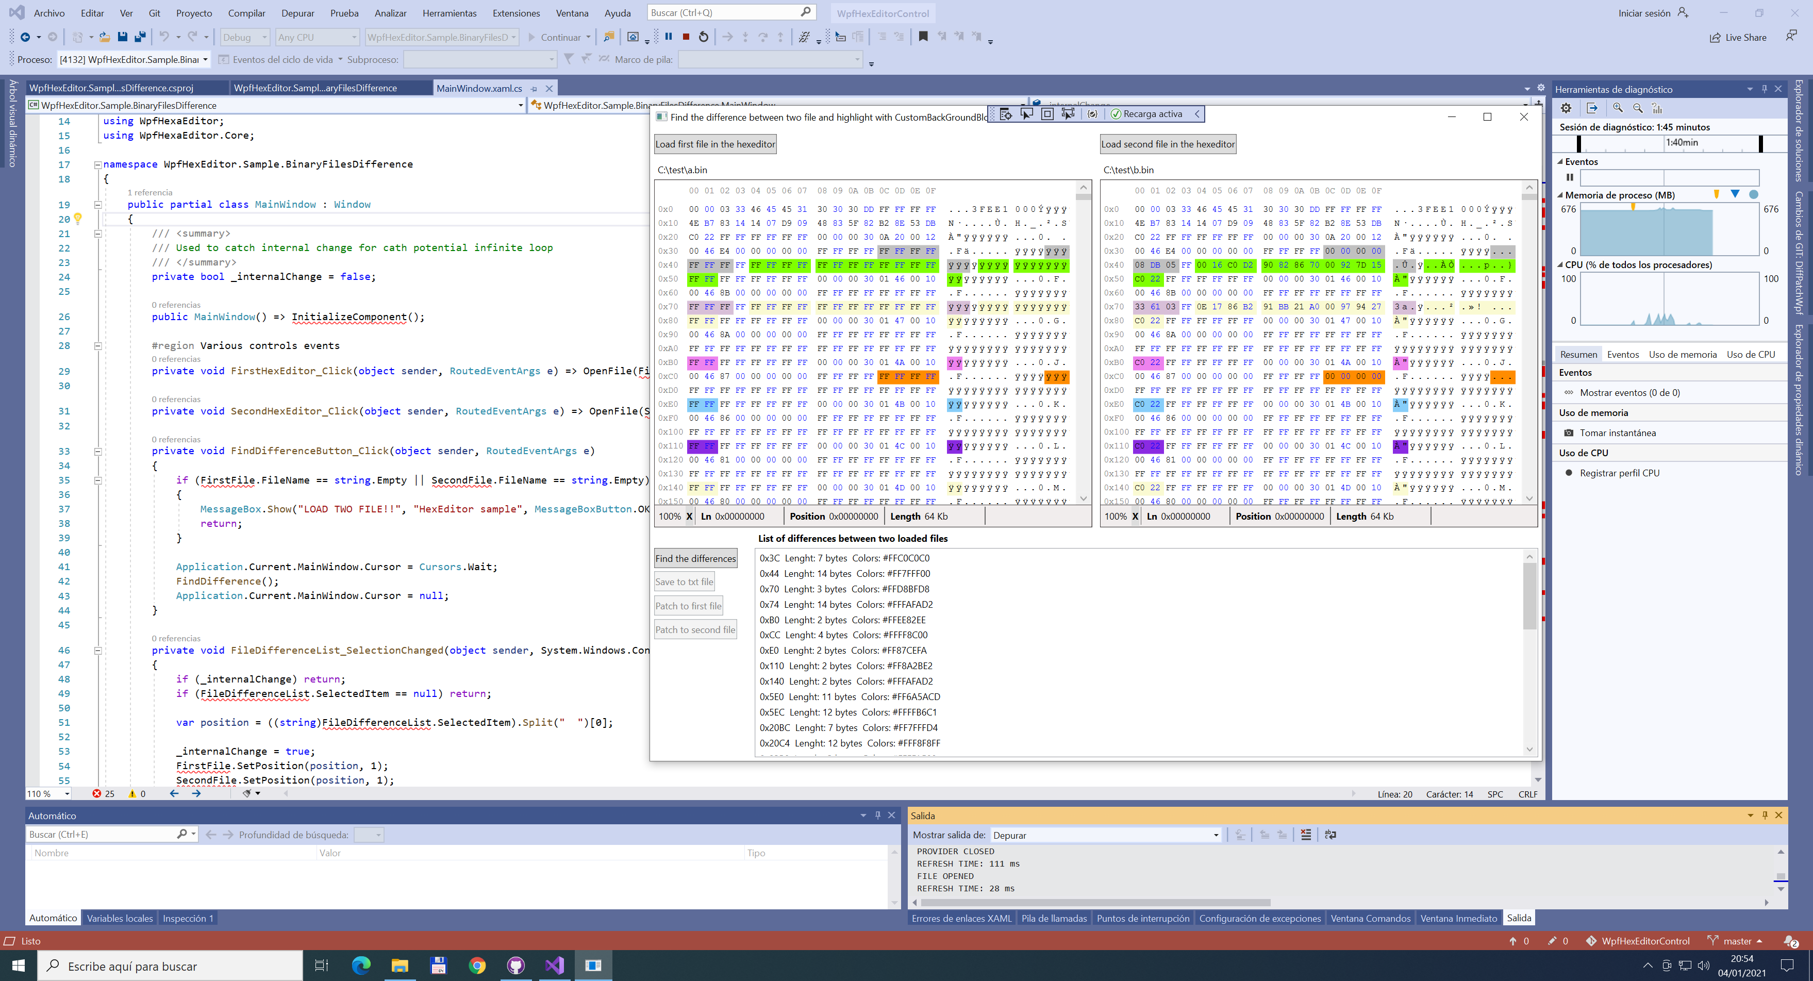
Task: Save the current file with the disk icon
Action: click(x=123, y=37)
